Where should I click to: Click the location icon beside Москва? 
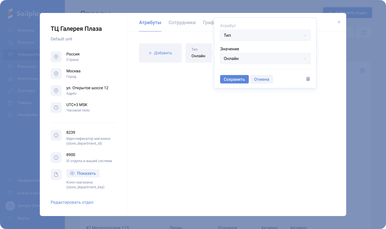coord(56,74)
